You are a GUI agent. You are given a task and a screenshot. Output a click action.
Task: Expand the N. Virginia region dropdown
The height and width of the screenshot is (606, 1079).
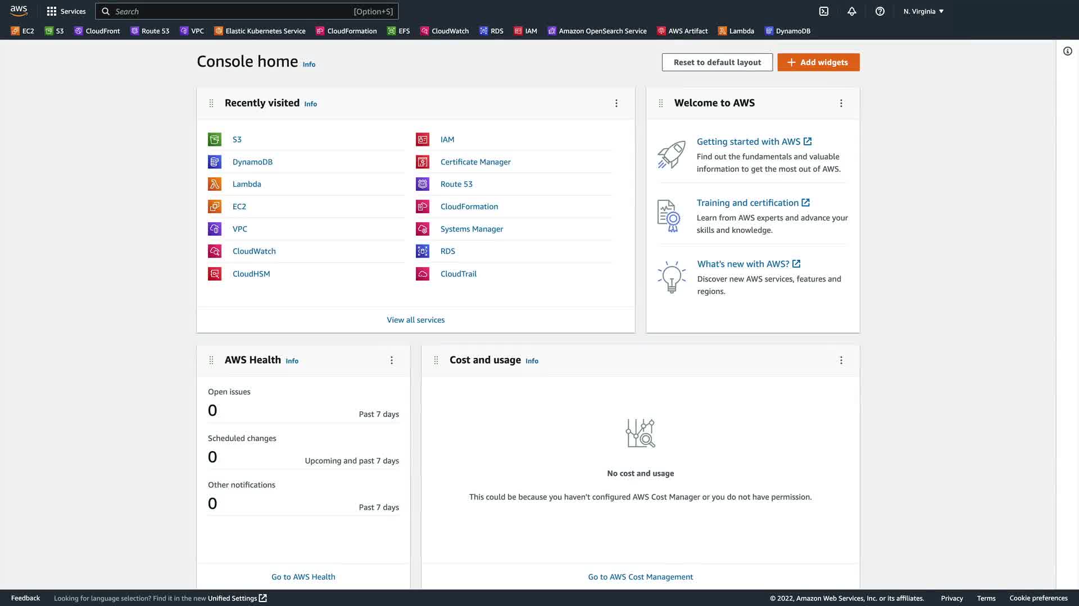coord(923,11)
